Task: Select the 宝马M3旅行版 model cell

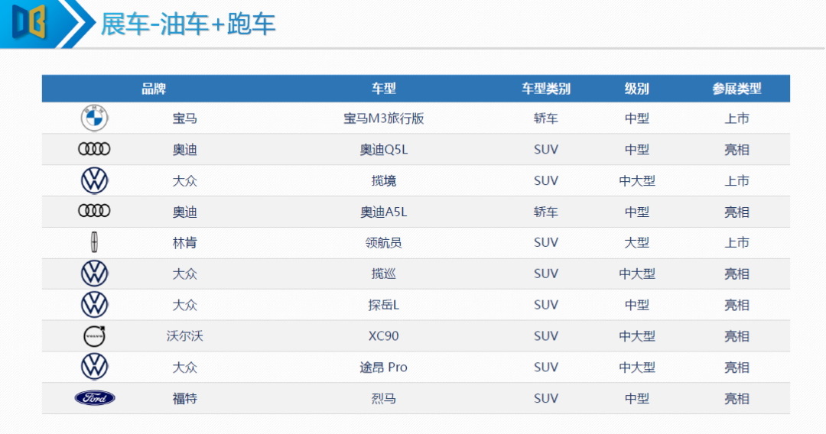Action: [383, 118]
